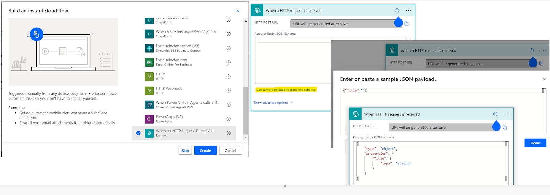Click the Create button

tap(206, 151)
